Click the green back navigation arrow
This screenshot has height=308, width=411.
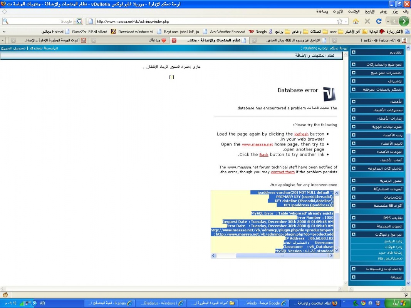[403, 21]
